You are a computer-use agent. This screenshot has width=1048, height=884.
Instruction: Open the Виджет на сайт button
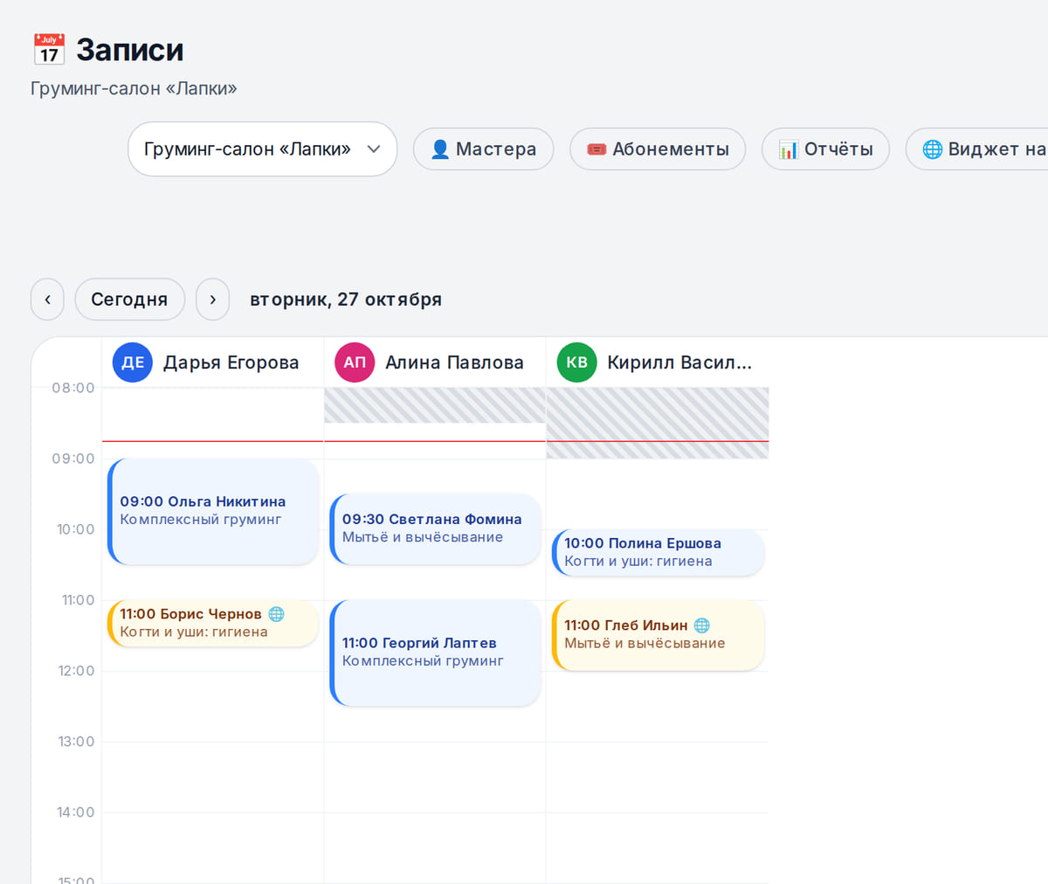pyautogui.click(x=977, y=149)
